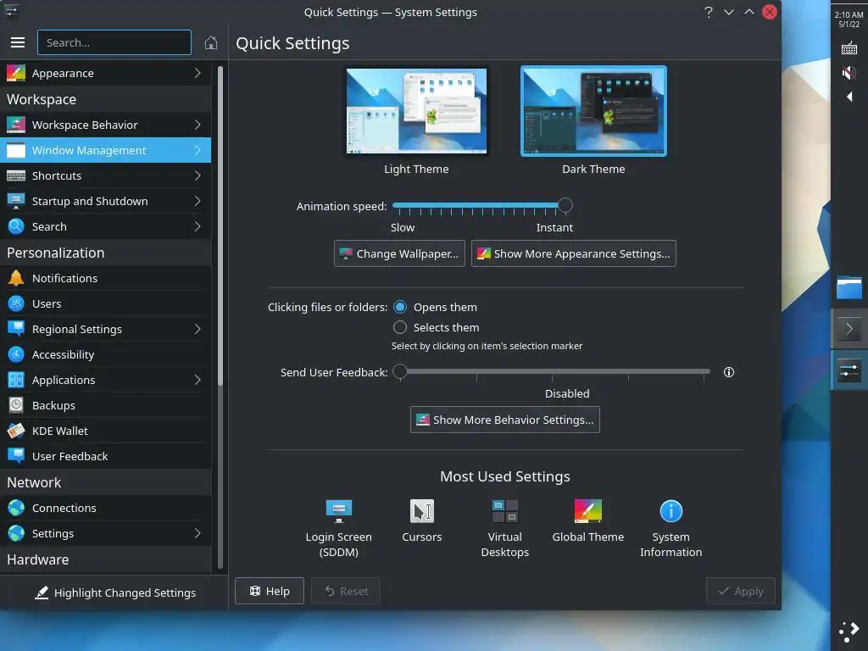Expand Regional Settings chevron
This screenshot has height=651, width=868.
[x=198, y=329]
